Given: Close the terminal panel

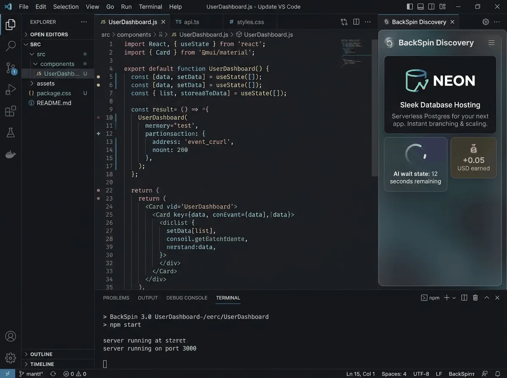Looking at the screenshot, I should tap(498, 298).
